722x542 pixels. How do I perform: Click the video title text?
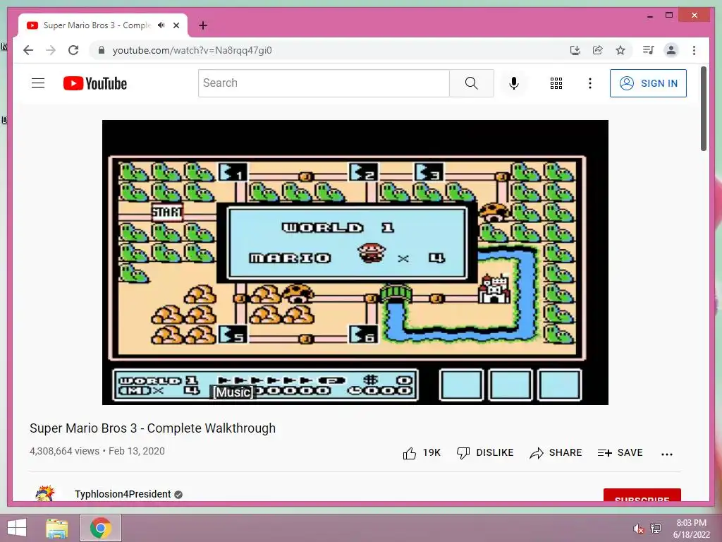pos(152,428)
